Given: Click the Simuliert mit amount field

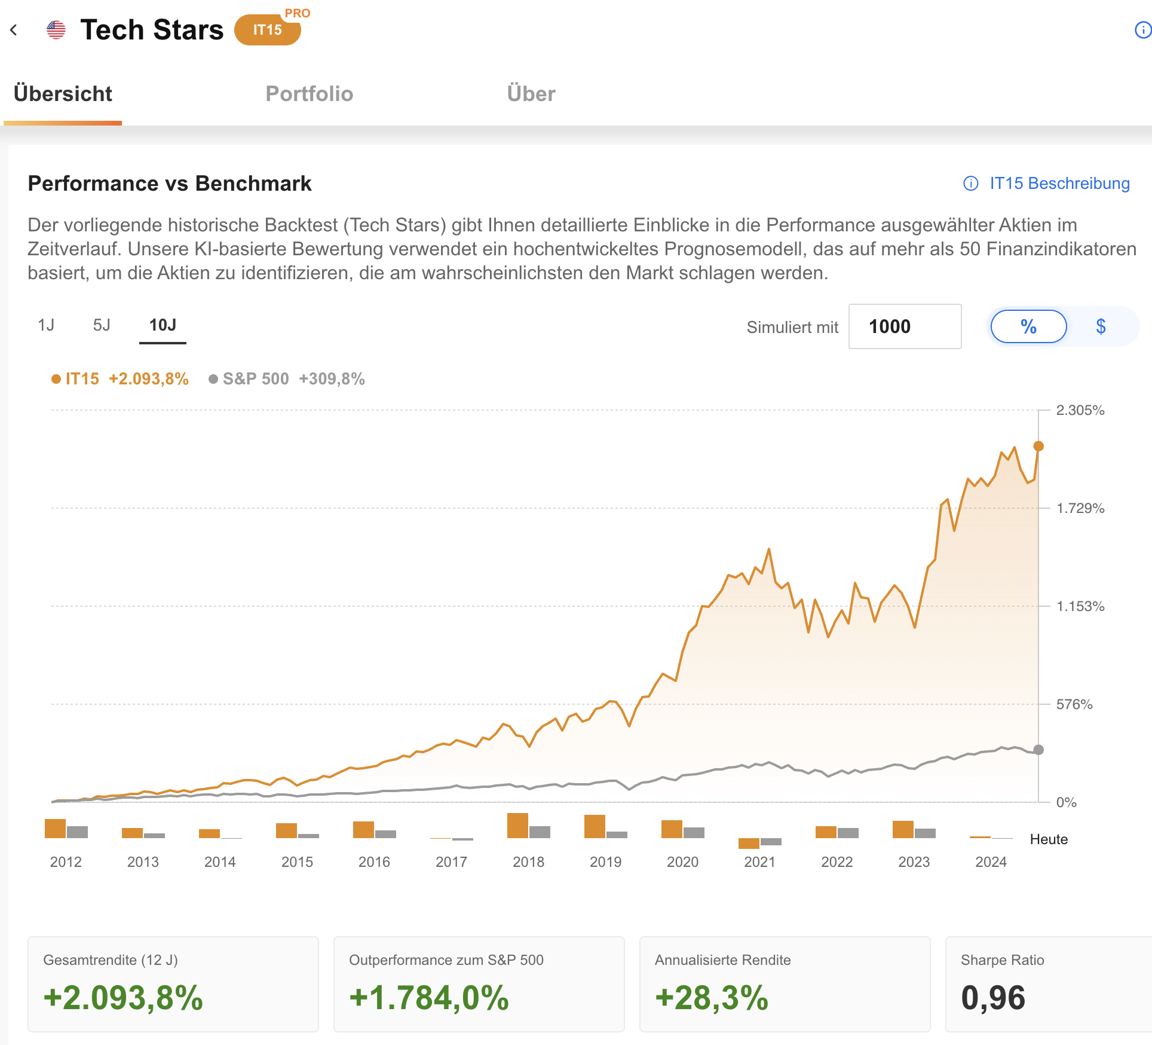Looking at the screenshot, I should pyautogui.click(x=904, y=326).
